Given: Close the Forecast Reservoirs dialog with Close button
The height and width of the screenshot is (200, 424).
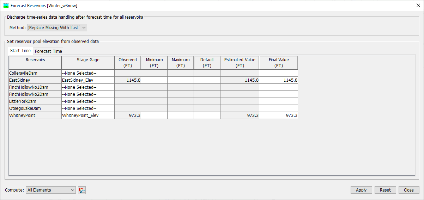Looking at the screenshot, I should (408, 190).
